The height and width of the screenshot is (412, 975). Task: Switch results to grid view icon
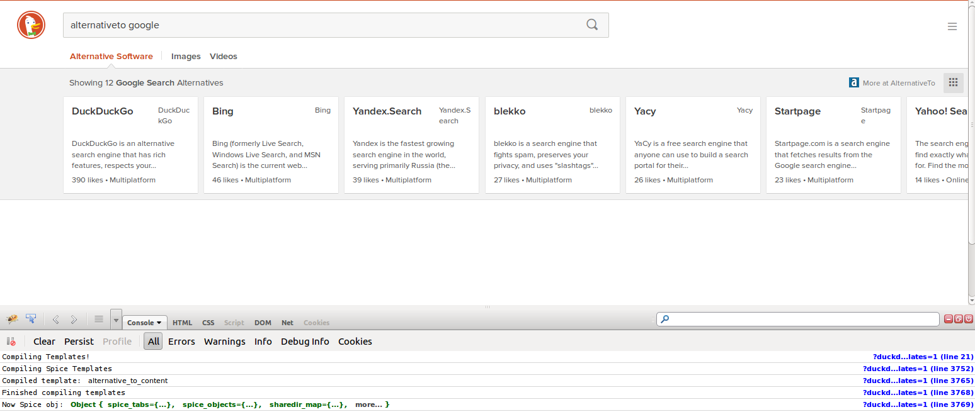click(953, 82)
